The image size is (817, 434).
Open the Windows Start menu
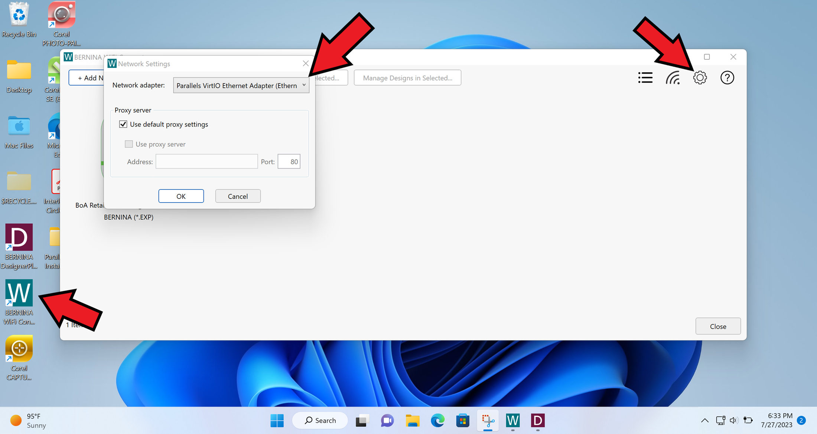[x=277, y=420]
